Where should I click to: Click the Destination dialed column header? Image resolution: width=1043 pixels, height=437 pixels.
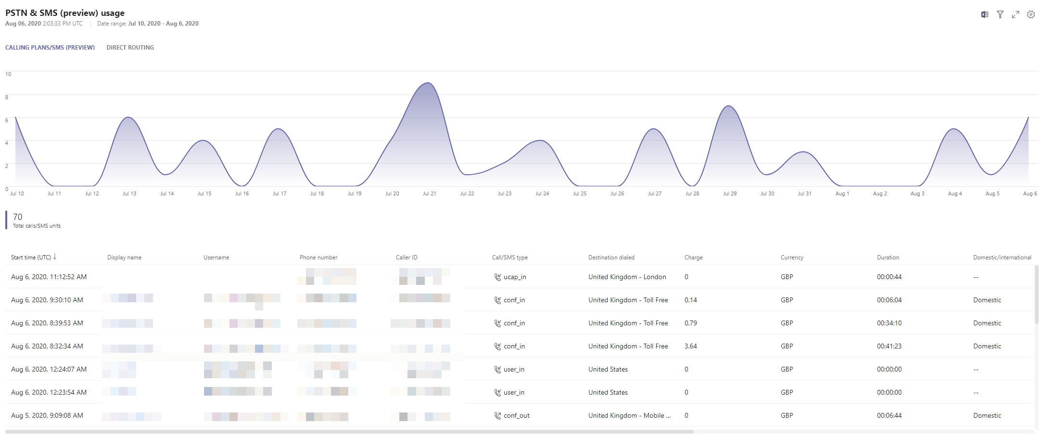(x=611, y=257)
